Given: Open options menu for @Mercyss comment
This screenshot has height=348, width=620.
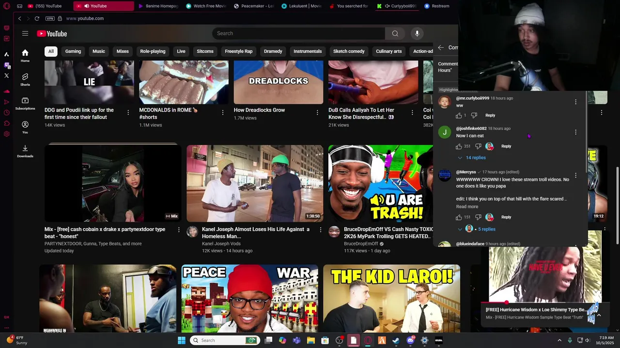Looking at the screenshot, I should pyautogui.click(x=575, y=175).
